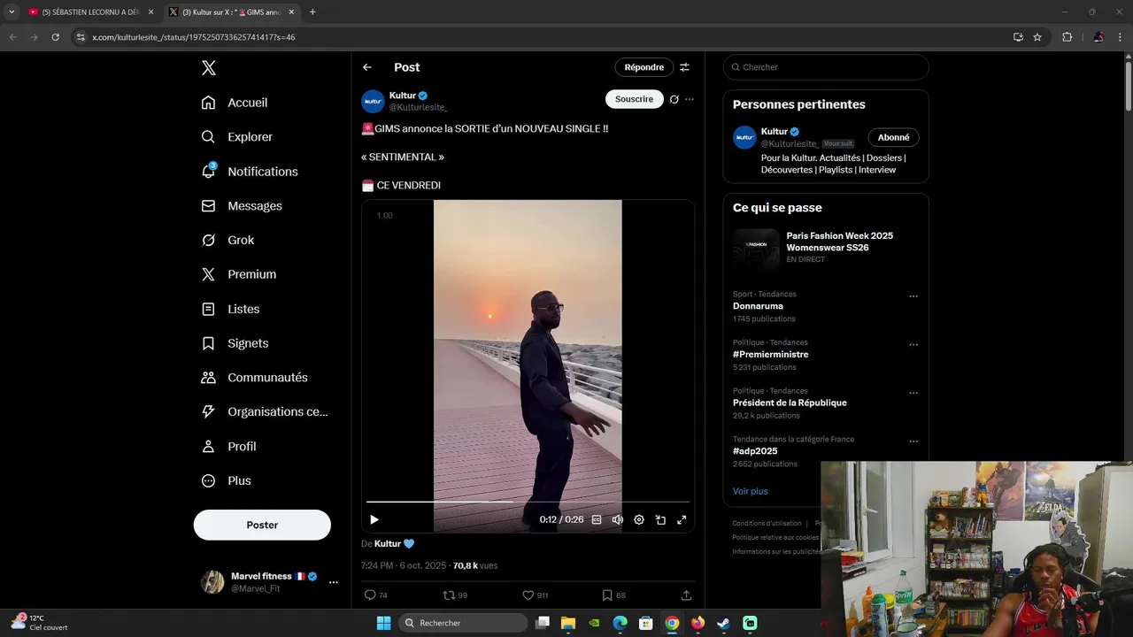The width and height of the screenshot is (1133, 637).
Task: Open a new Chrome tab
Action: click(312, 12)
